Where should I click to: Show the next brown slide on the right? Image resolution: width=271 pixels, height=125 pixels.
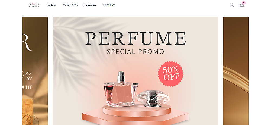(x=236, y=71)
